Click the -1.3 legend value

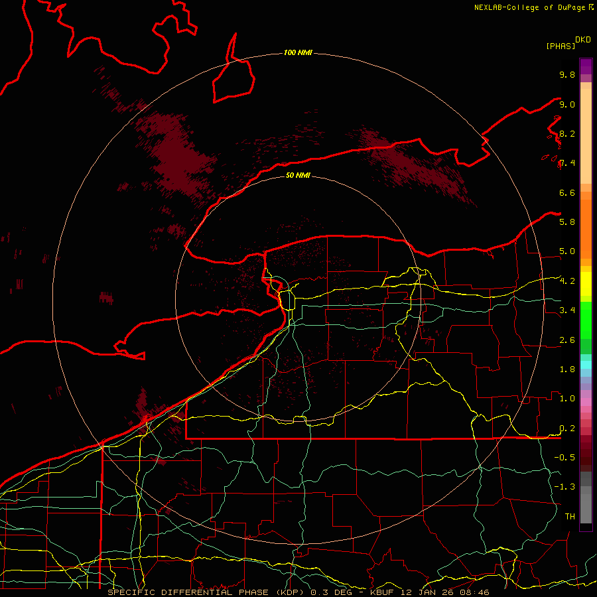(x=564, y=487)
